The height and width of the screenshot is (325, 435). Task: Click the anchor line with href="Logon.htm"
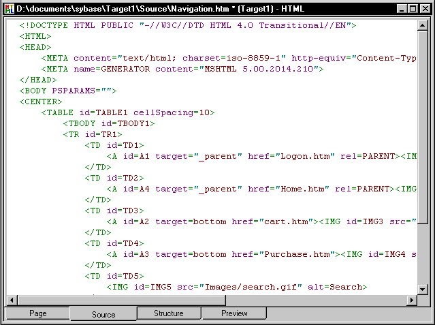pos(261,156)
